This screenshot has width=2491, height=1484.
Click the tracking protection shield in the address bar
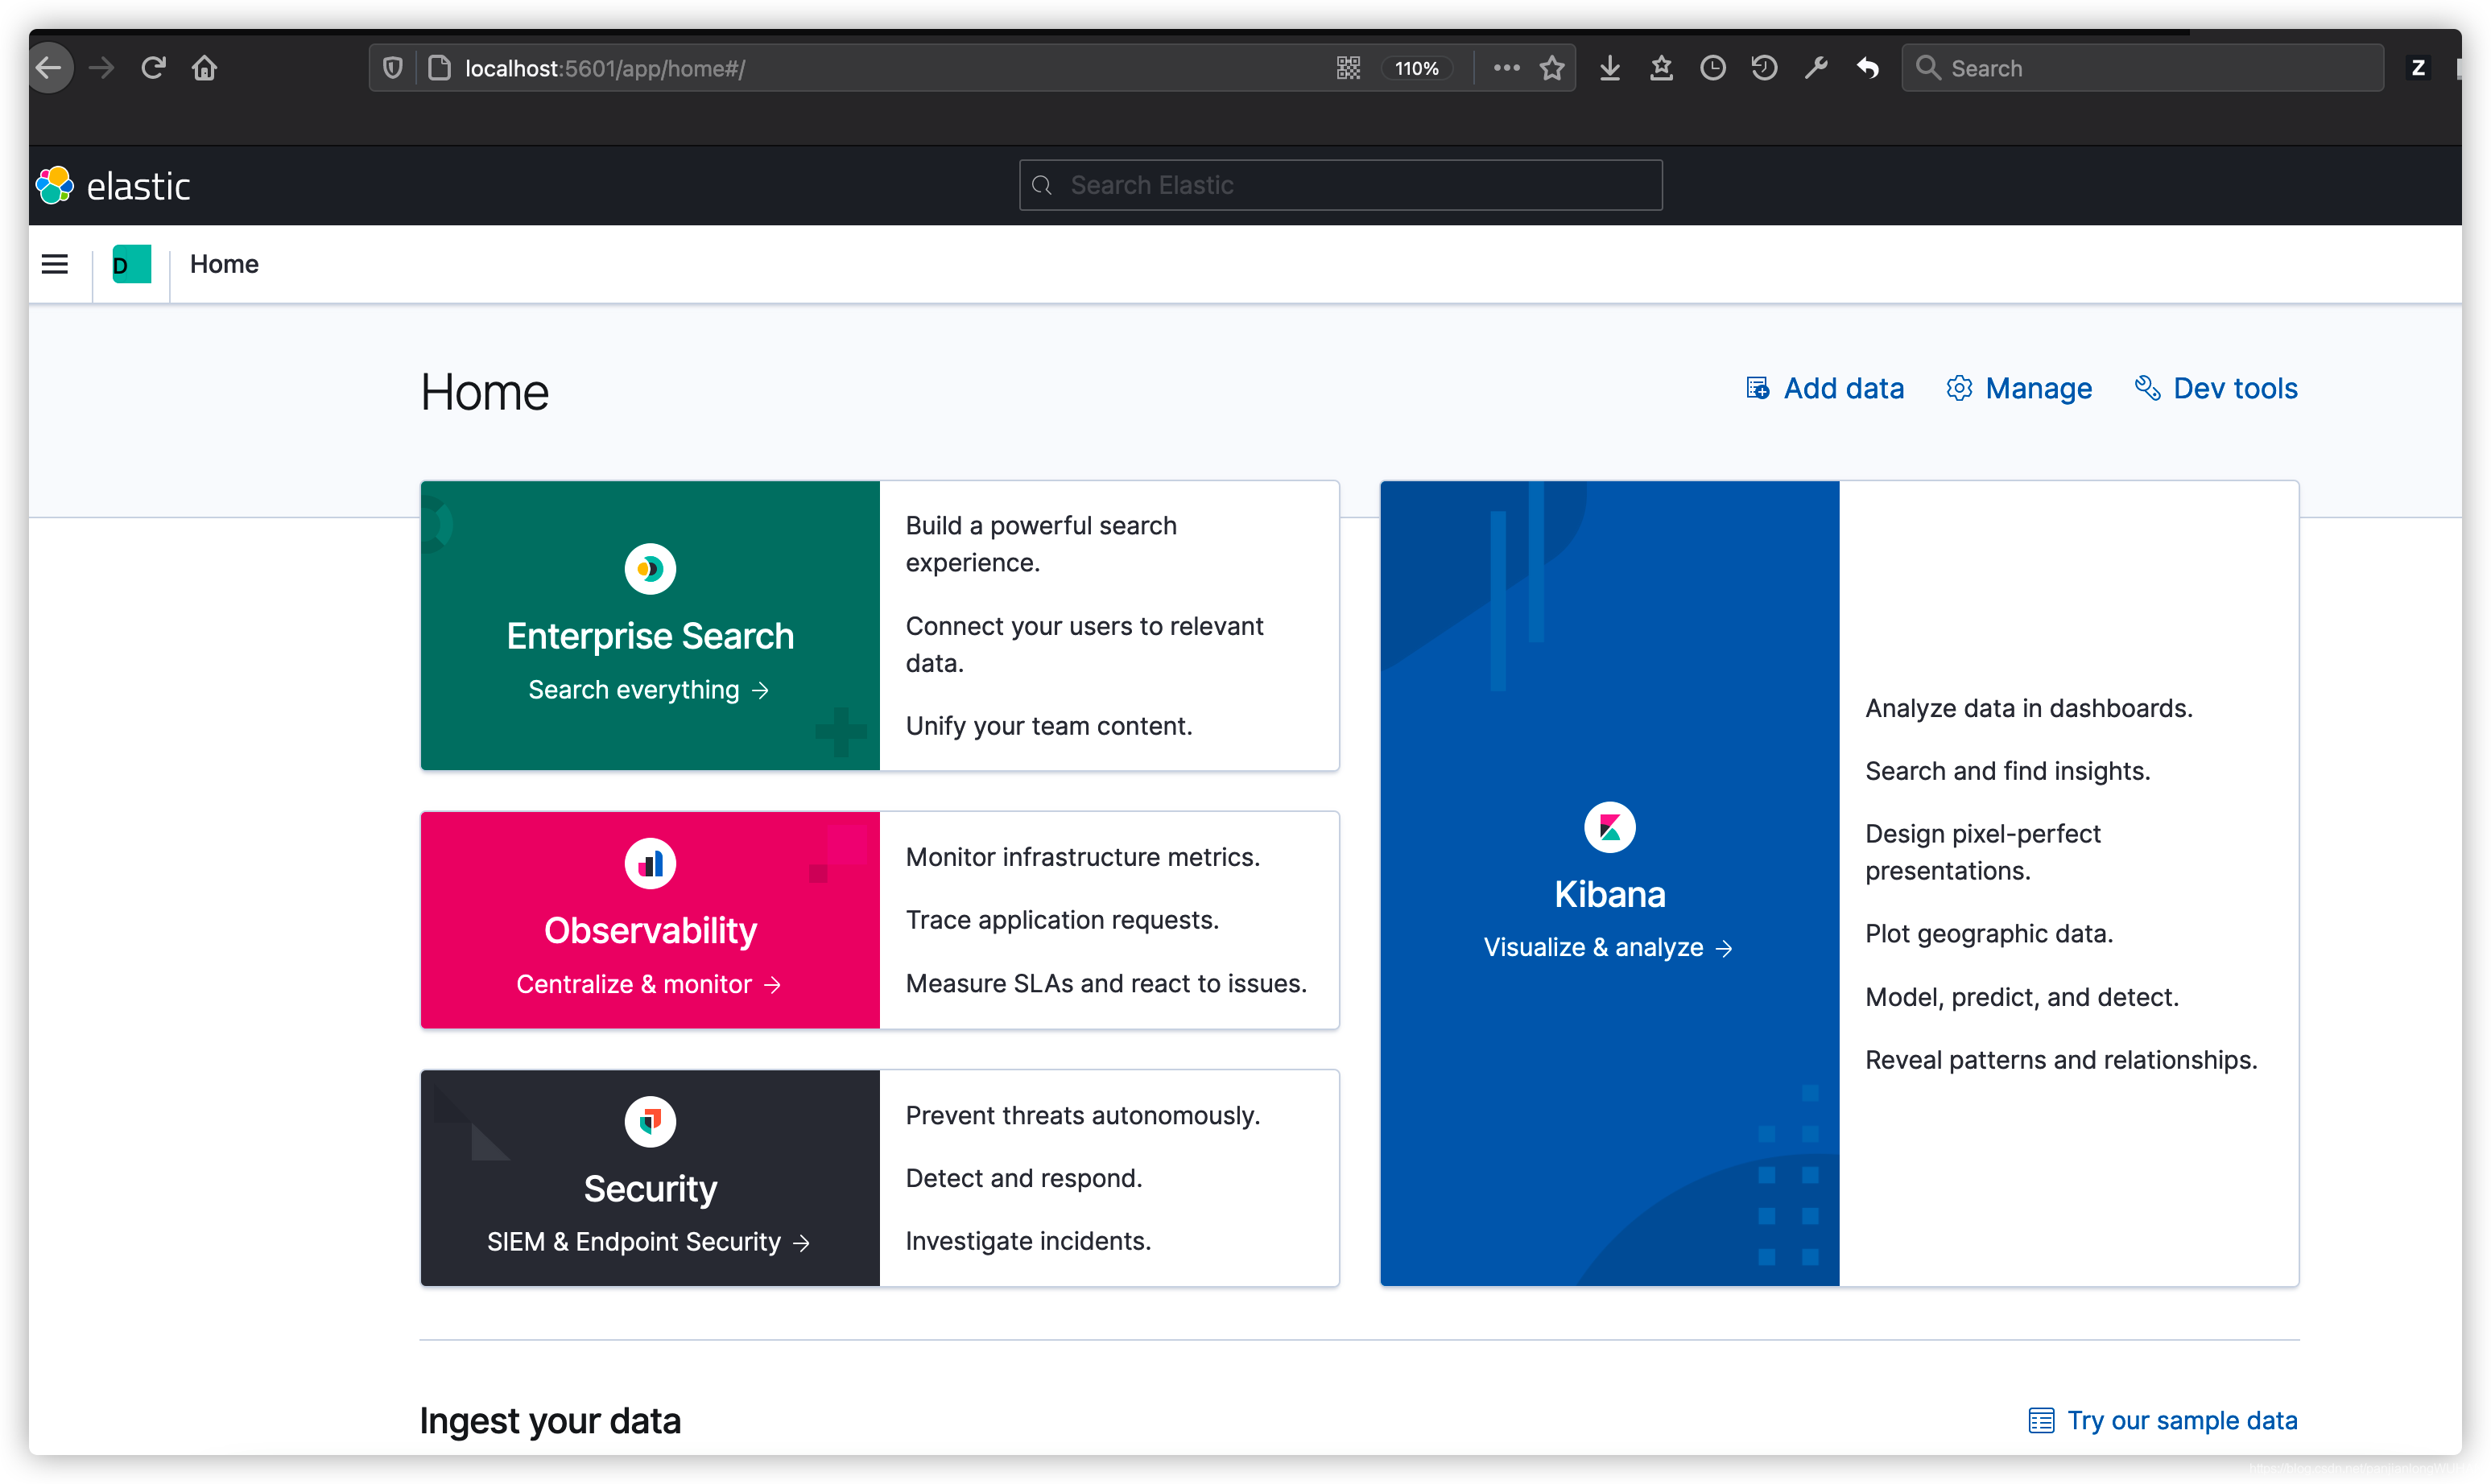(391, 68)
